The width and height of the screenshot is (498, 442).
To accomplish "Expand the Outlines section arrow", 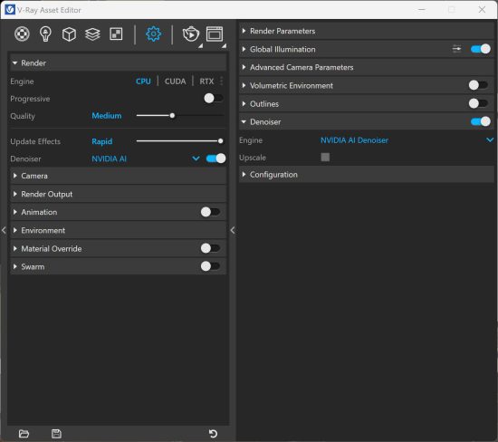I will pyautogui.click(x=244, y=103).
